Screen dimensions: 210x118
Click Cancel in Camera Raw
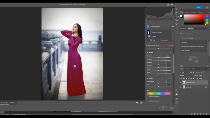point(172,108)
